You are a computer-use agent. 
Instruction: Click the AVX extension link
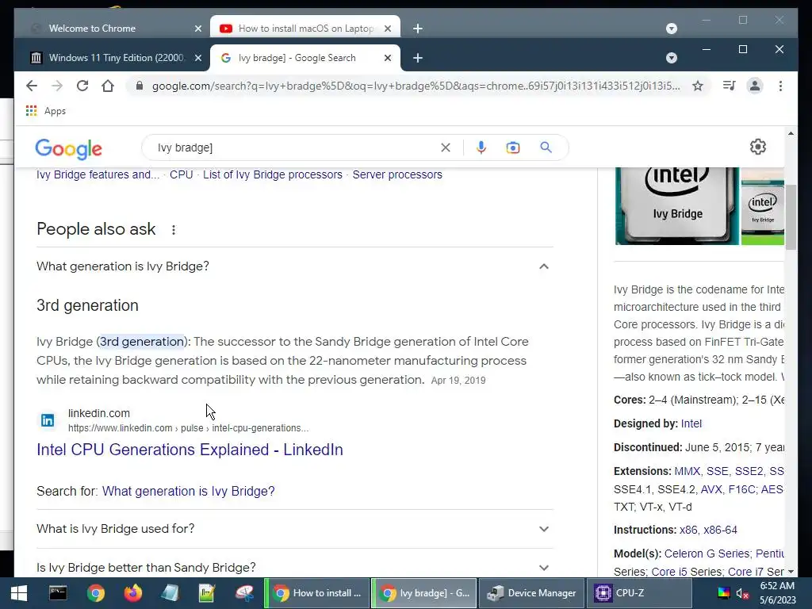tap(711, 489)
